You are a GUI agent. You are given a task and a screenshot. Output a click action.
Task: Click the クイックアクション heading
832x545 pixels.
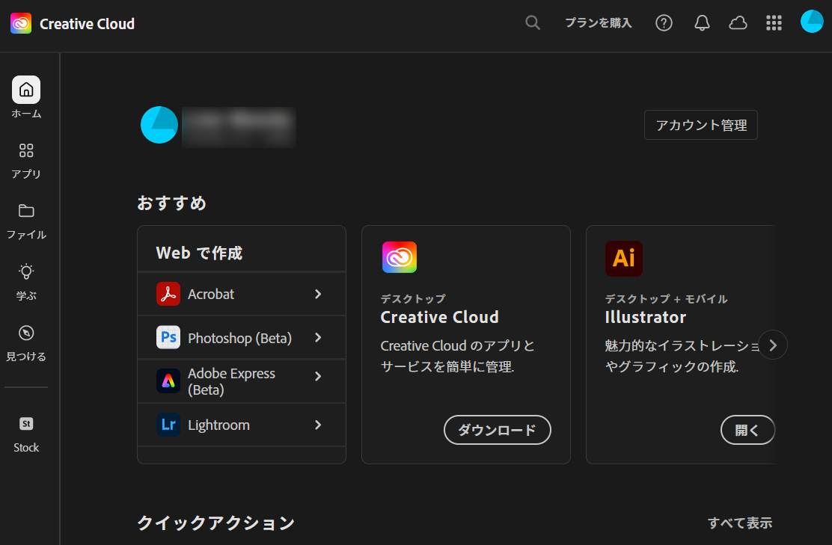click(215, 523)
